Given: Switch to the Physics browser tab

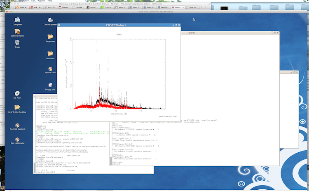Looking at the screenshot, I should coord(66,7).
